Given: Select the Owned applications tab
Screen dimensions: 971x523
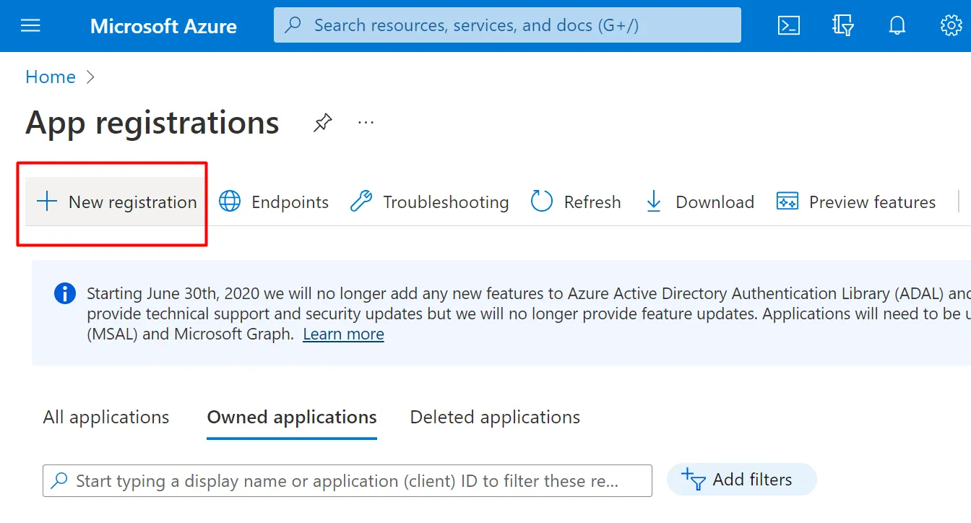Looking at the screenshot, I should 292,418.
